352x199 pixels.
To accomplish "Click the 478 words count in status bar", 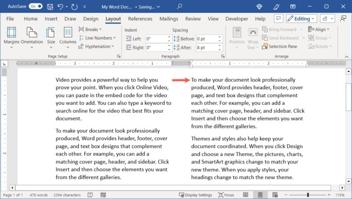I will coord(39,195).
